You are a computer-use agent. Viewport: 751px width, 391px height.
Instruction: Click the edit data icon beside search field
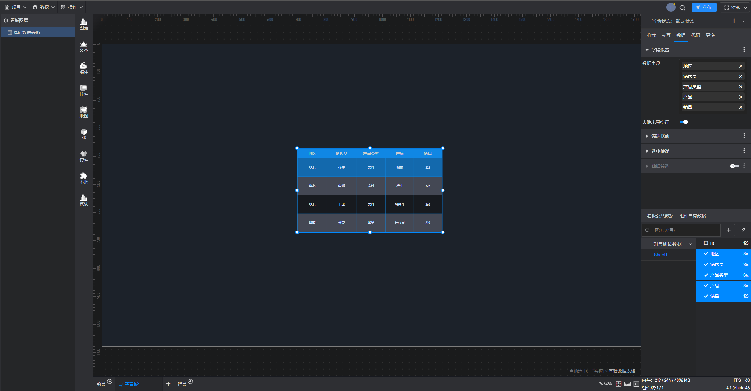coord(743,230)
